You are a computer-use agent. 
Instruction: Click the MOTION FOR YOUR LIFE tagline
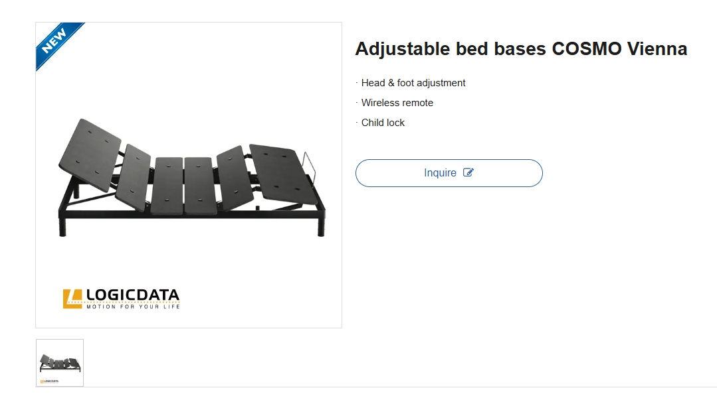coord(133,307)
